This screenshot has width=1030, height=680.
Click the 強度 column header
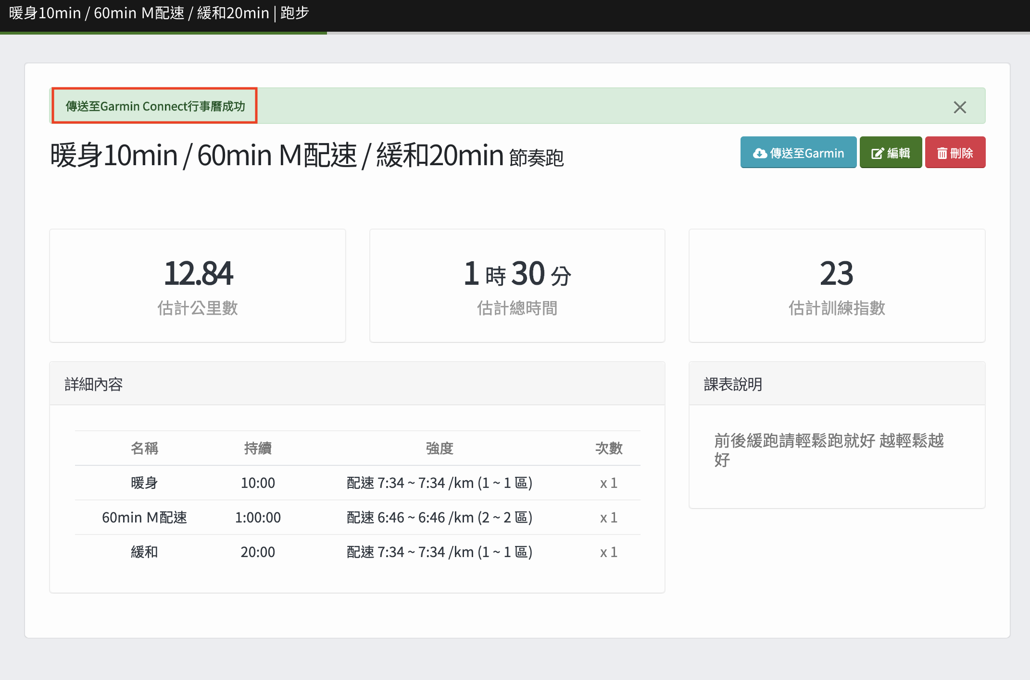pyautogui.click(x=440, y=448)
